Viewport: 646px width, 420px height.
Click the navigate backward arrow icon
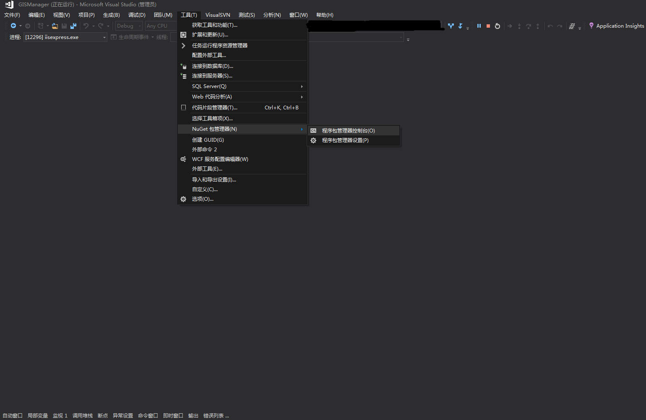point(13,26)
